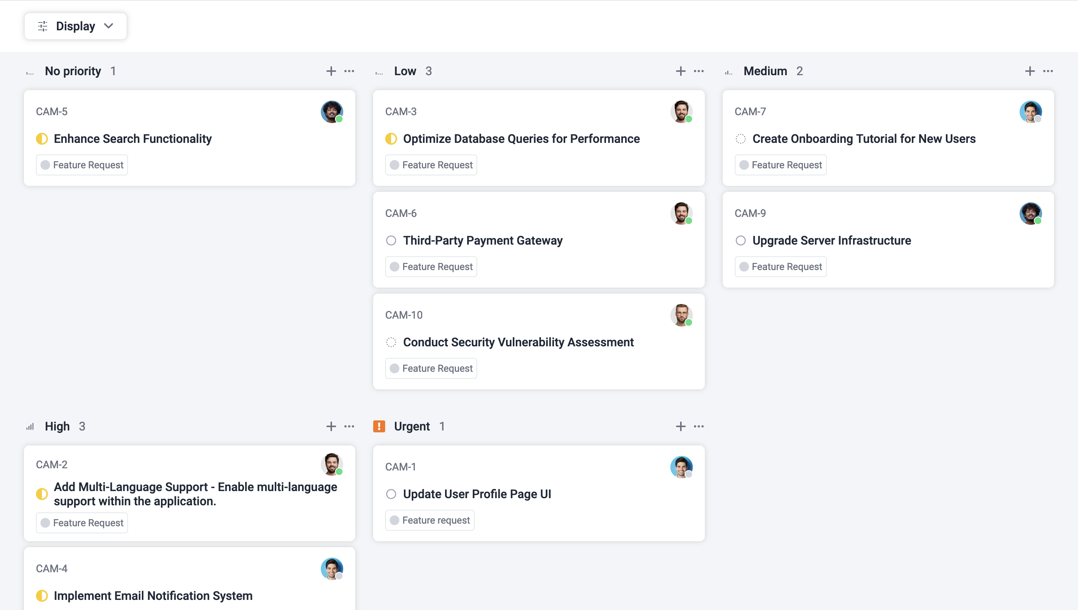Click the Medium priority icon in the column header

tap(728, 71)
